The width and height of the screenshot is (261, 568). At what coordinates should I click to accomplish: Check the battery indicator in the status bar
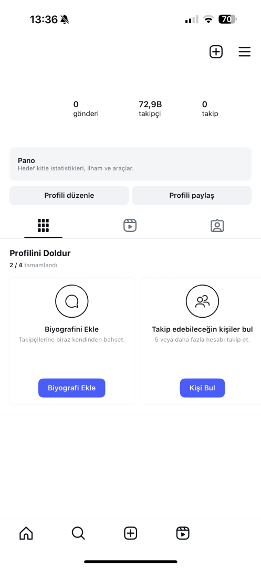tap(227, 19)
